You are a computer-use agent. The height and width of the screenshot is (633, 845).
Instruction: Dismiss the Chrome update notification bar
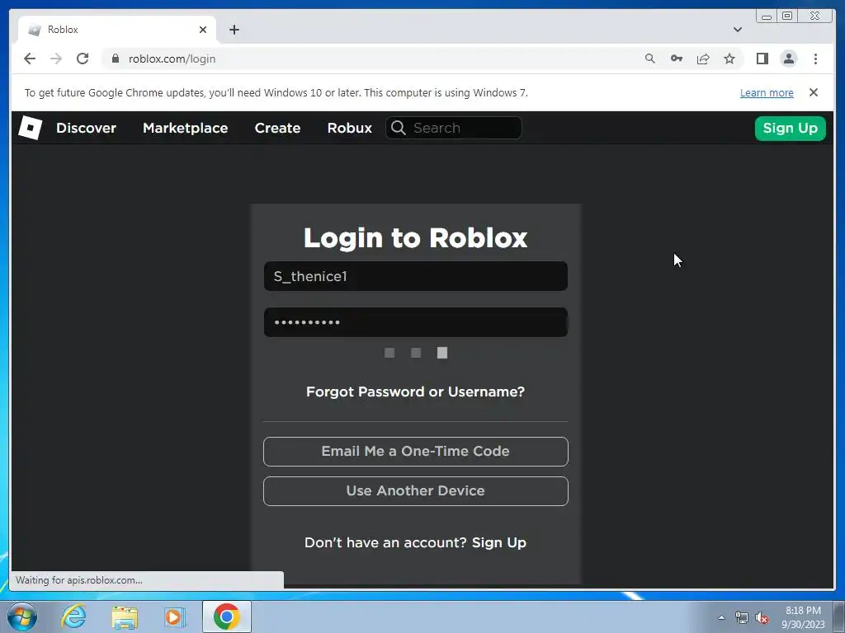click(814, 92)
